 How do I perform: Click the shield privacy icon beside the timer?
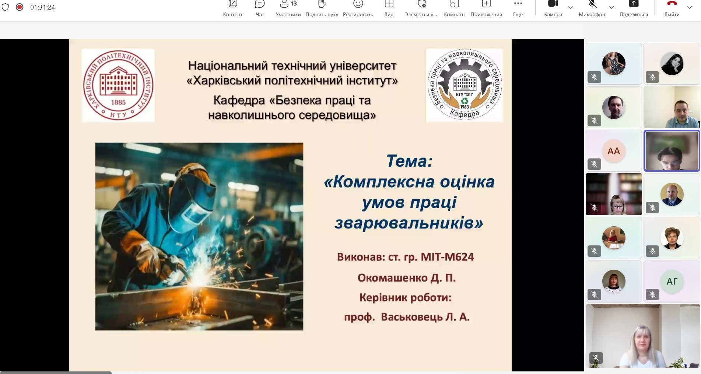5,7
